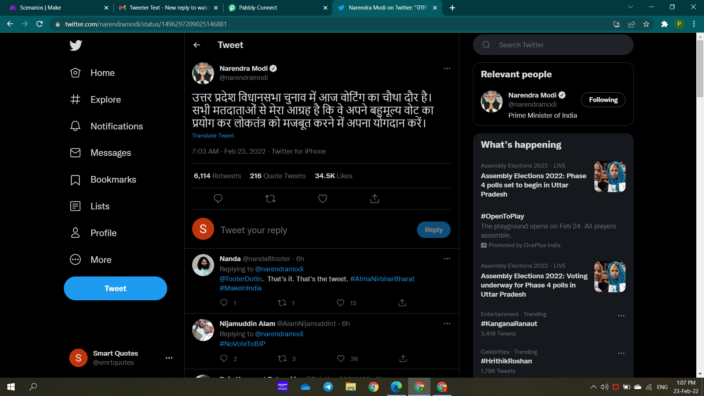Open more options for #KanganaRanaut trend
Screen dimensions: 704x396
[x=621, y=316]
